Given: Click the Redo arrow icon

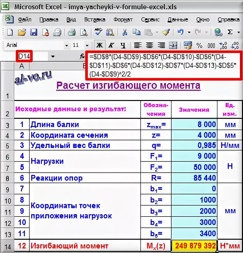Looking at the screenshot, I should (198, 32).
